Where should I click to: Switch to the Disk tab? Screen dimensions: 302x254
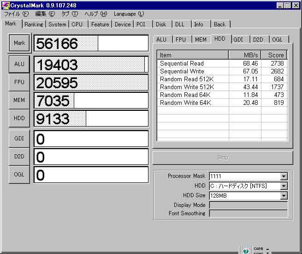pyautogui.click(x=161, y=24)
